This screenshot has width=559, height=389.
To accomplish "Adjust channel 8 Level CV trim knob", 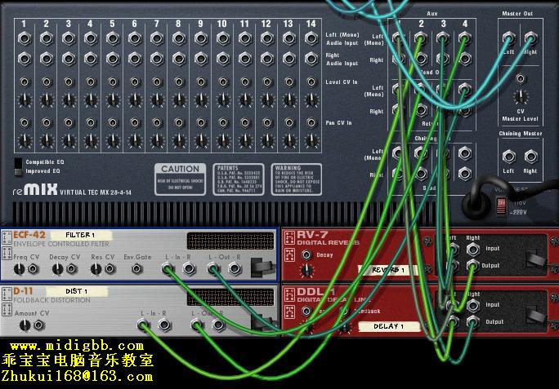I will [179, 100].
